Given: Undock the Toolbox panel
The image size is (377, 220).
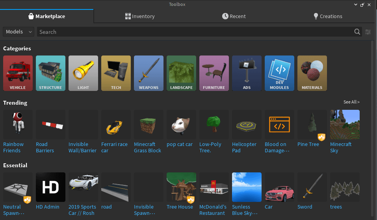Looking at the screenshot, I should tap(362, 5).
